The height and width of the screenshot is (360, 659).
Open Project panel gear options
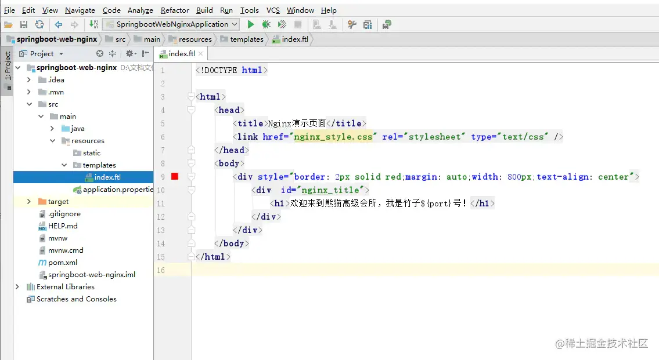(131, 53)
